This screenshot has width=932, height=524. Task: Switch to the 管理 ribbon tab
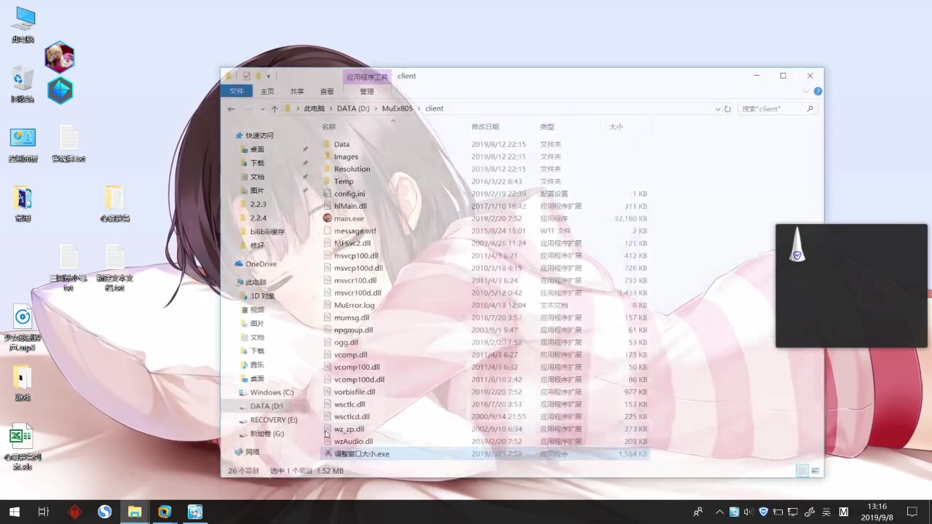point(366,92)
